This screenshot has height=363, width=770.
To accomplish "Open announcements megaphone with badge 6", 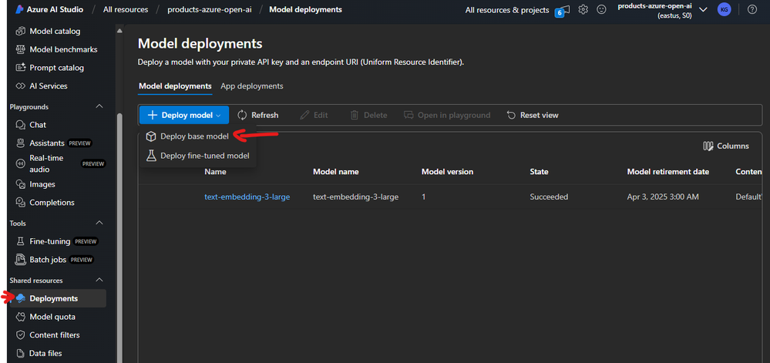I will (563, 10).
